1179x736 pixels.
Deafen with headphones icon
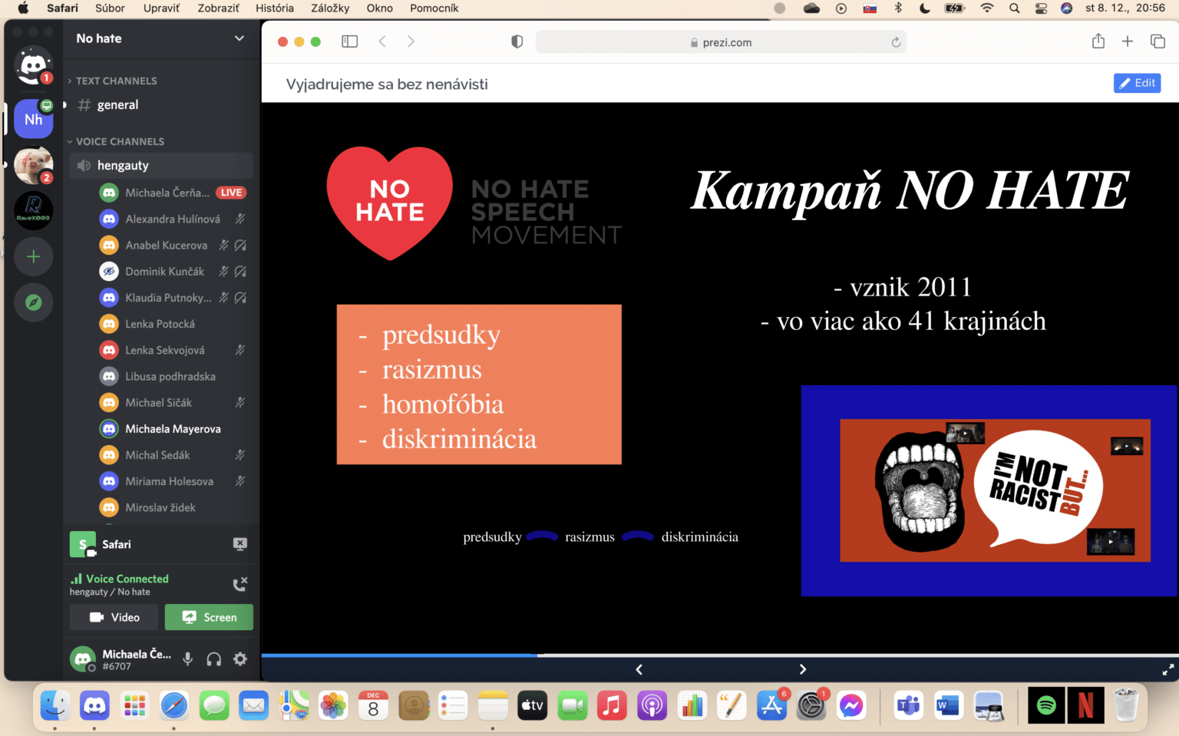pyautogui.click(x=214, y=659)
